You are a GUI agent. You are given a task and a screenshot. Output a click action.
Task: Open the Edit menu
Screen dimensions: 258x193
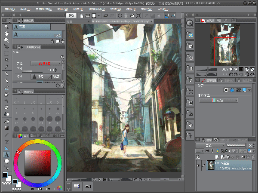point(25,9)
